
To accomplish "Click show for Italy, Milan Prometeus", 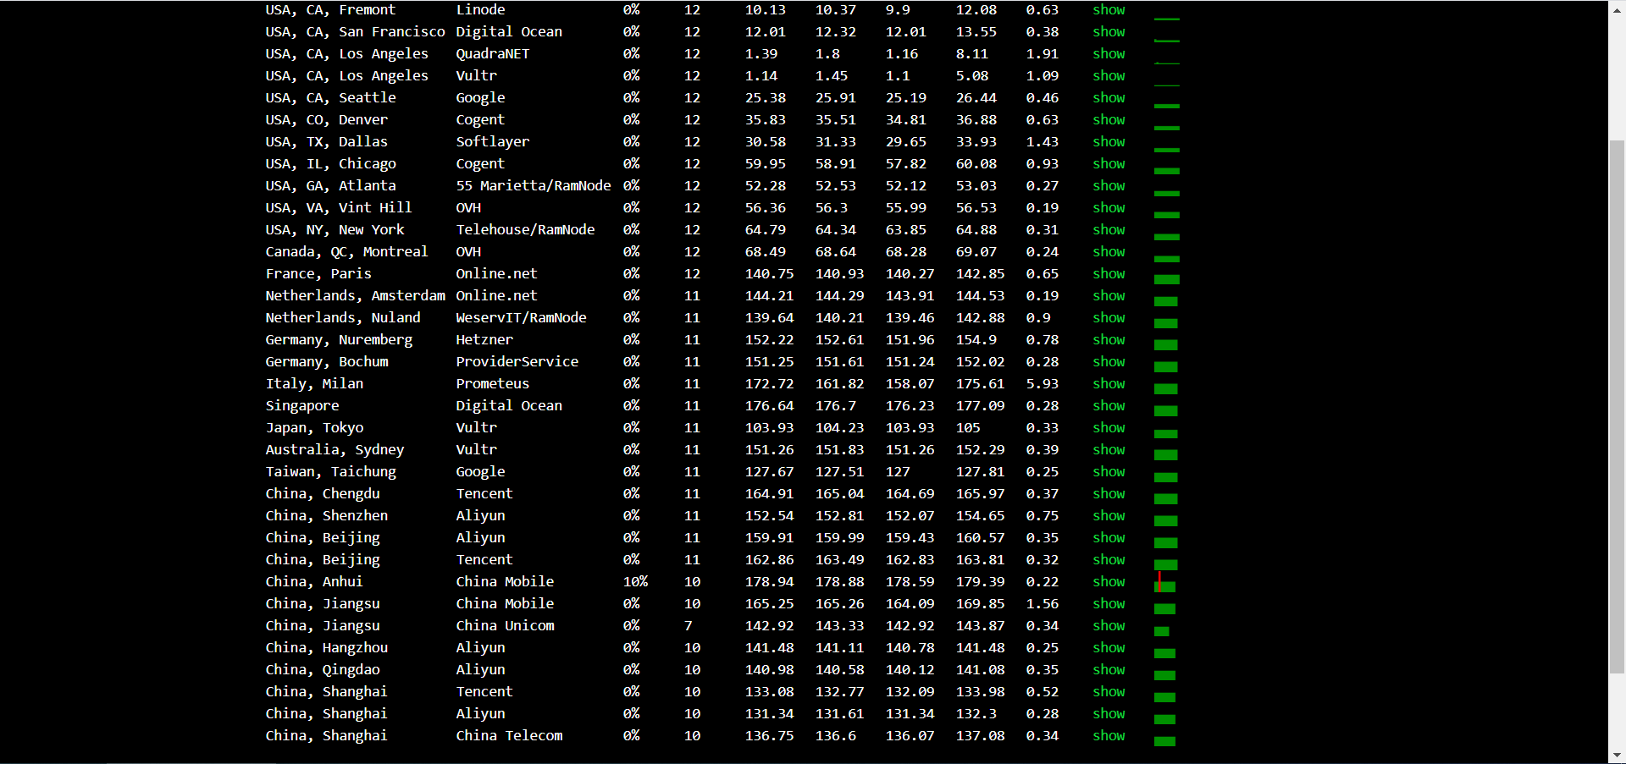I will [x=1109, y=384].
